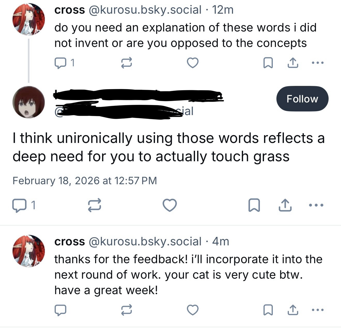Bookmark the top cross post
This screenshot has height=330, width=341.
point(268,63)
